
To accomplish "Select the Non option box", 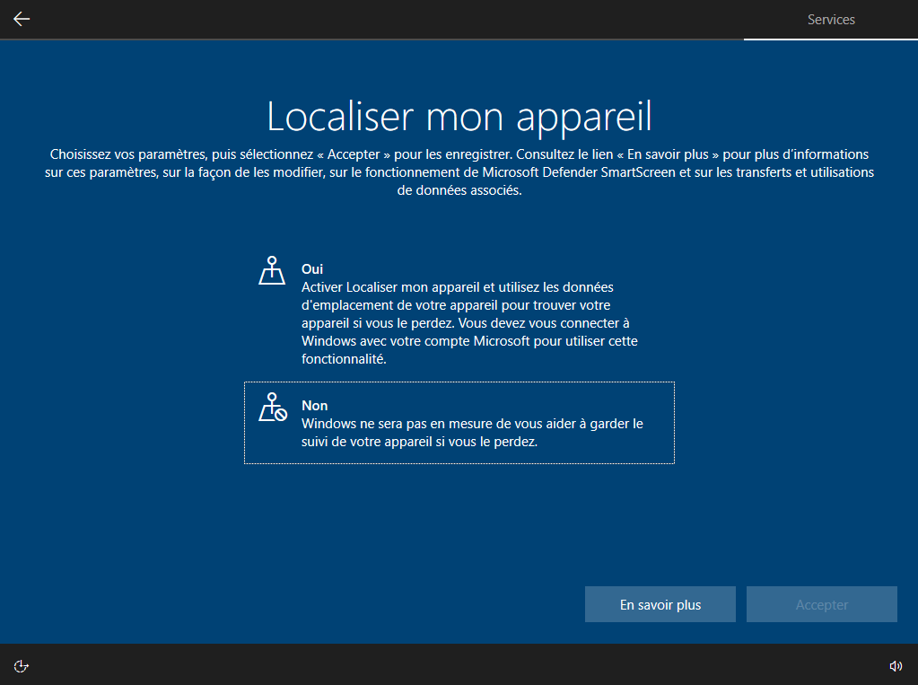I will (459, 423).
